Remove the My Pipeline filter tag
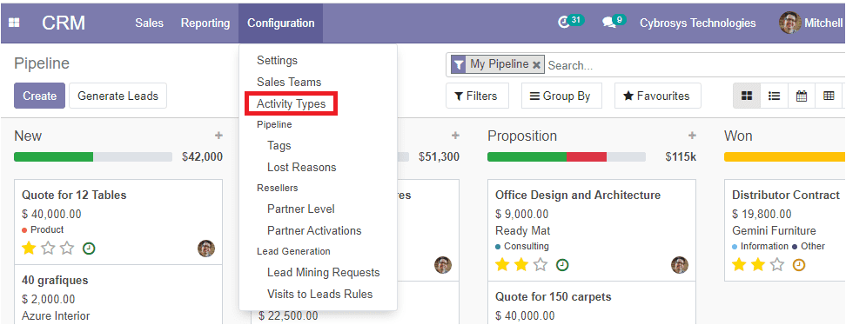 click(536, 64)
